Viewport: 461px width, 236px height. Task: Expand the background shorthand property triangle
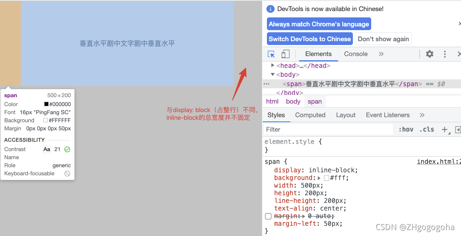pyautogui.click(x=319, y=178)
